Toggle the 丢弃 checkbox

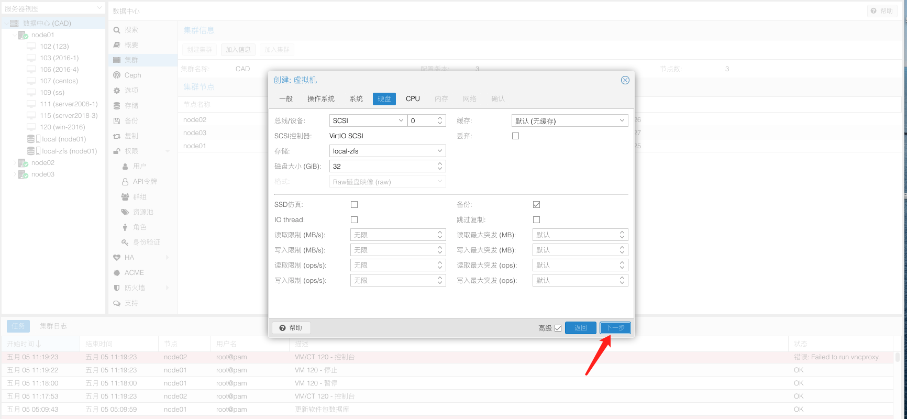(x=516, y=136)
